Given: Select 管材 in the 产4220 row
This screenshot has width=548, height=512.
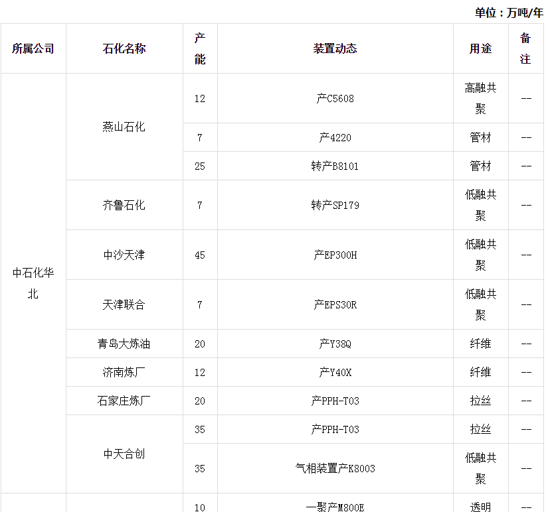Looking at the screenshot, I should 480,137.
